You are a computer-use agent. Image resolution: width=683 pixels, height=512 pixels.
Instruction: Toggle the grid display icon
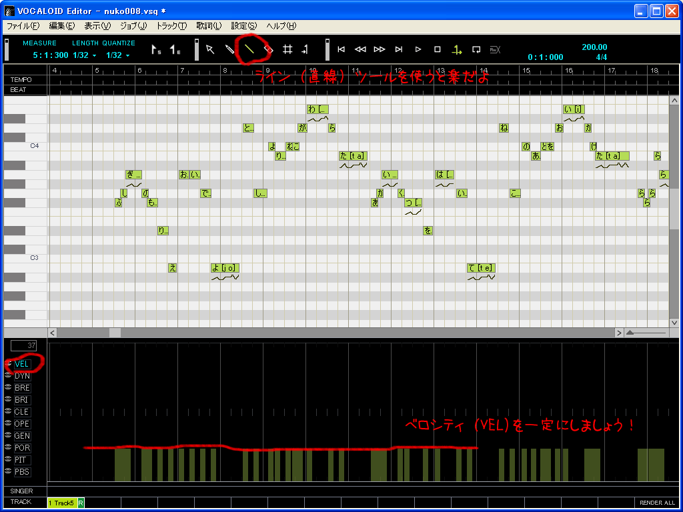(287, 49)
